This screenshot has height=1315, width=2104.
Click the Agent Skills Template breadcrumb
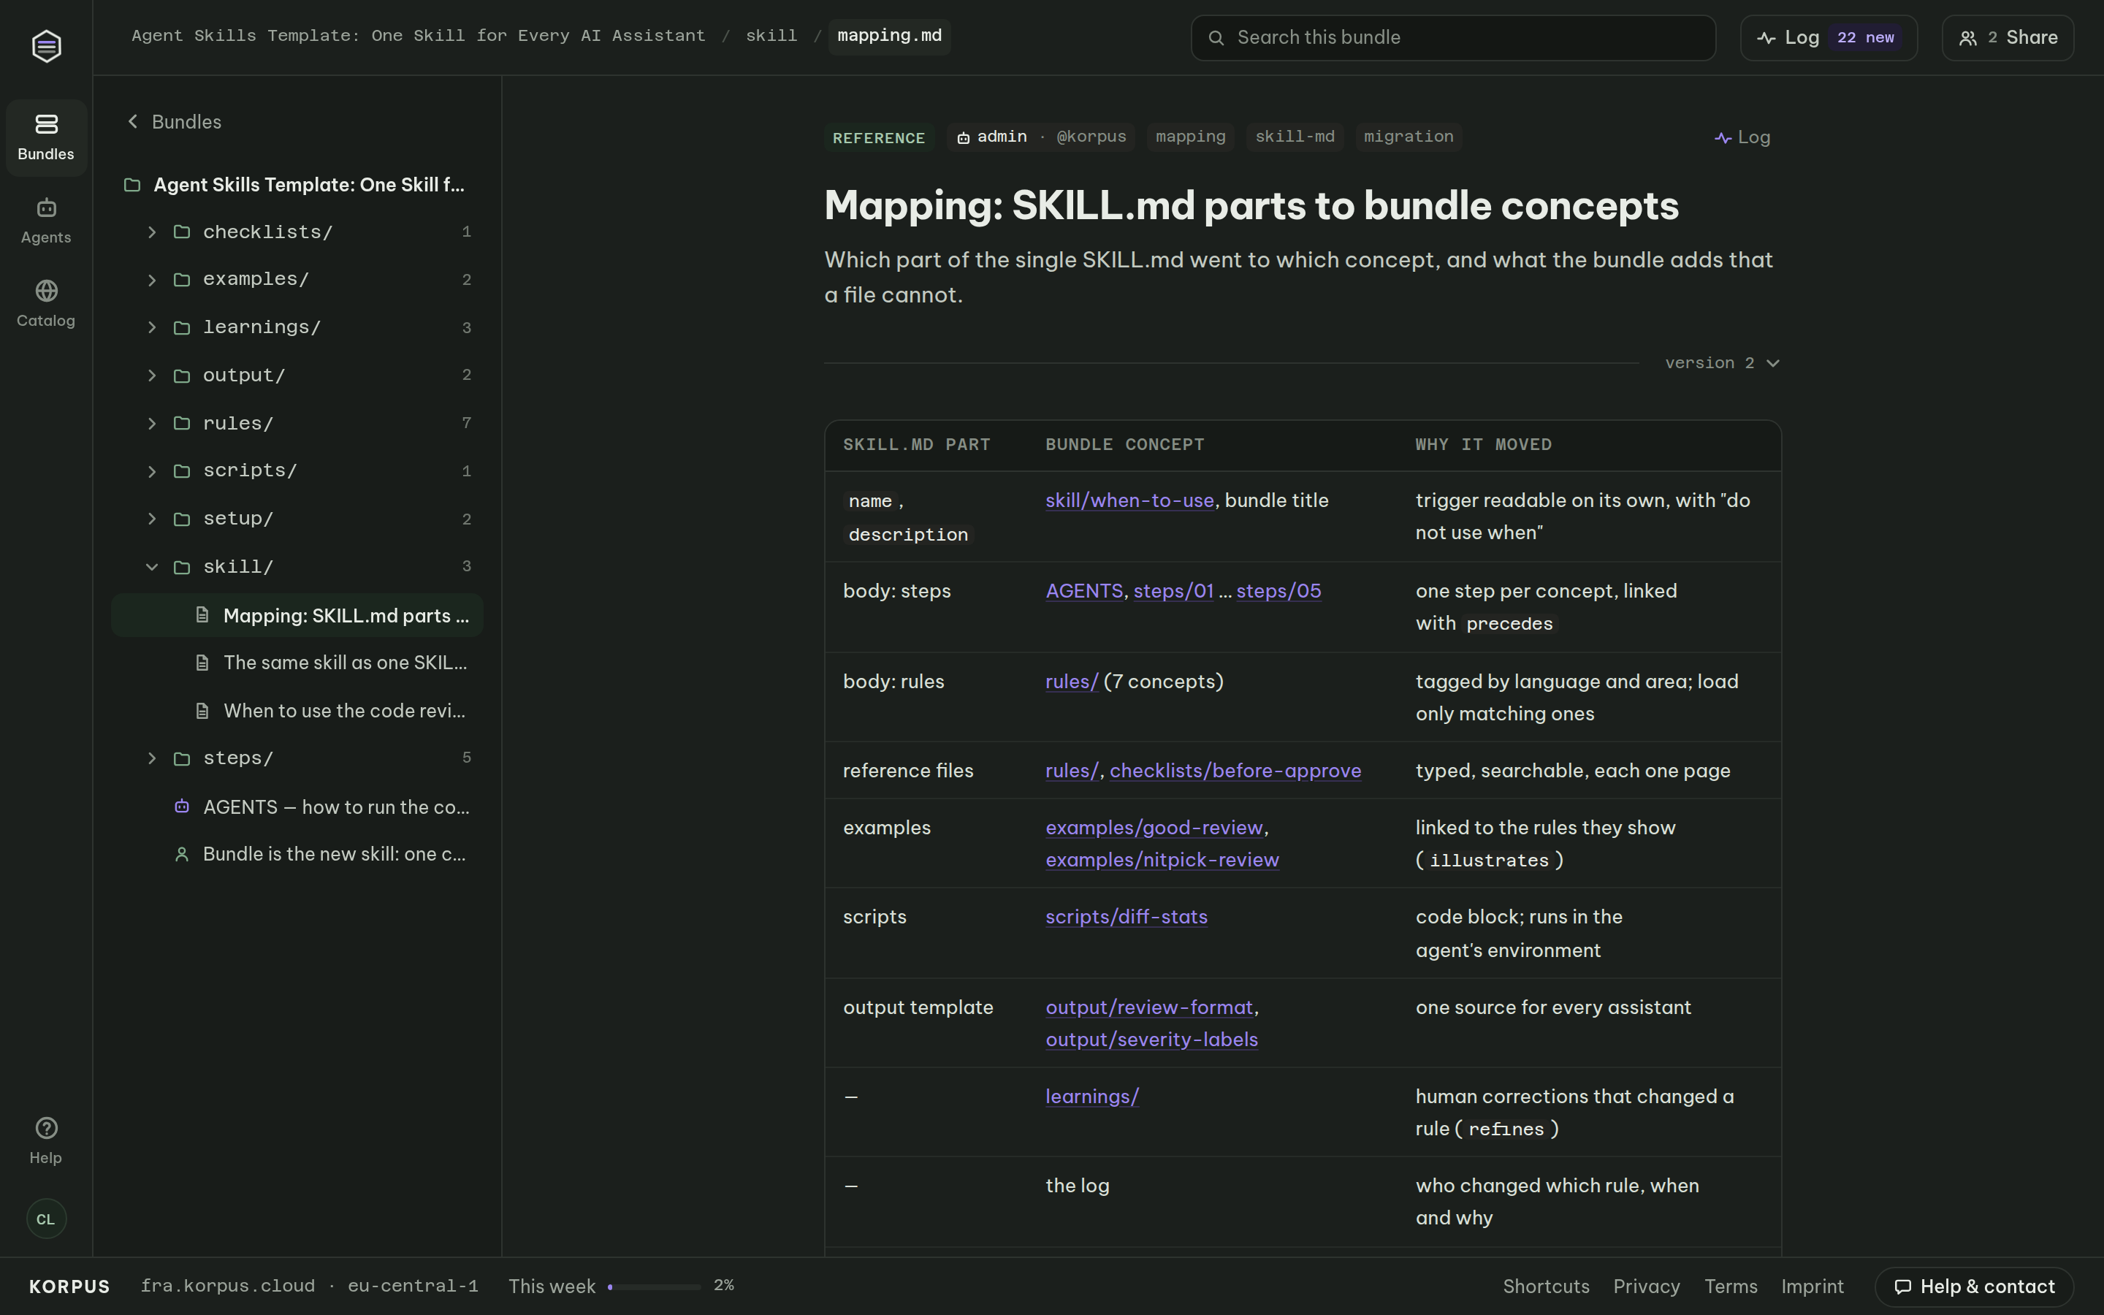click(418, 36)
